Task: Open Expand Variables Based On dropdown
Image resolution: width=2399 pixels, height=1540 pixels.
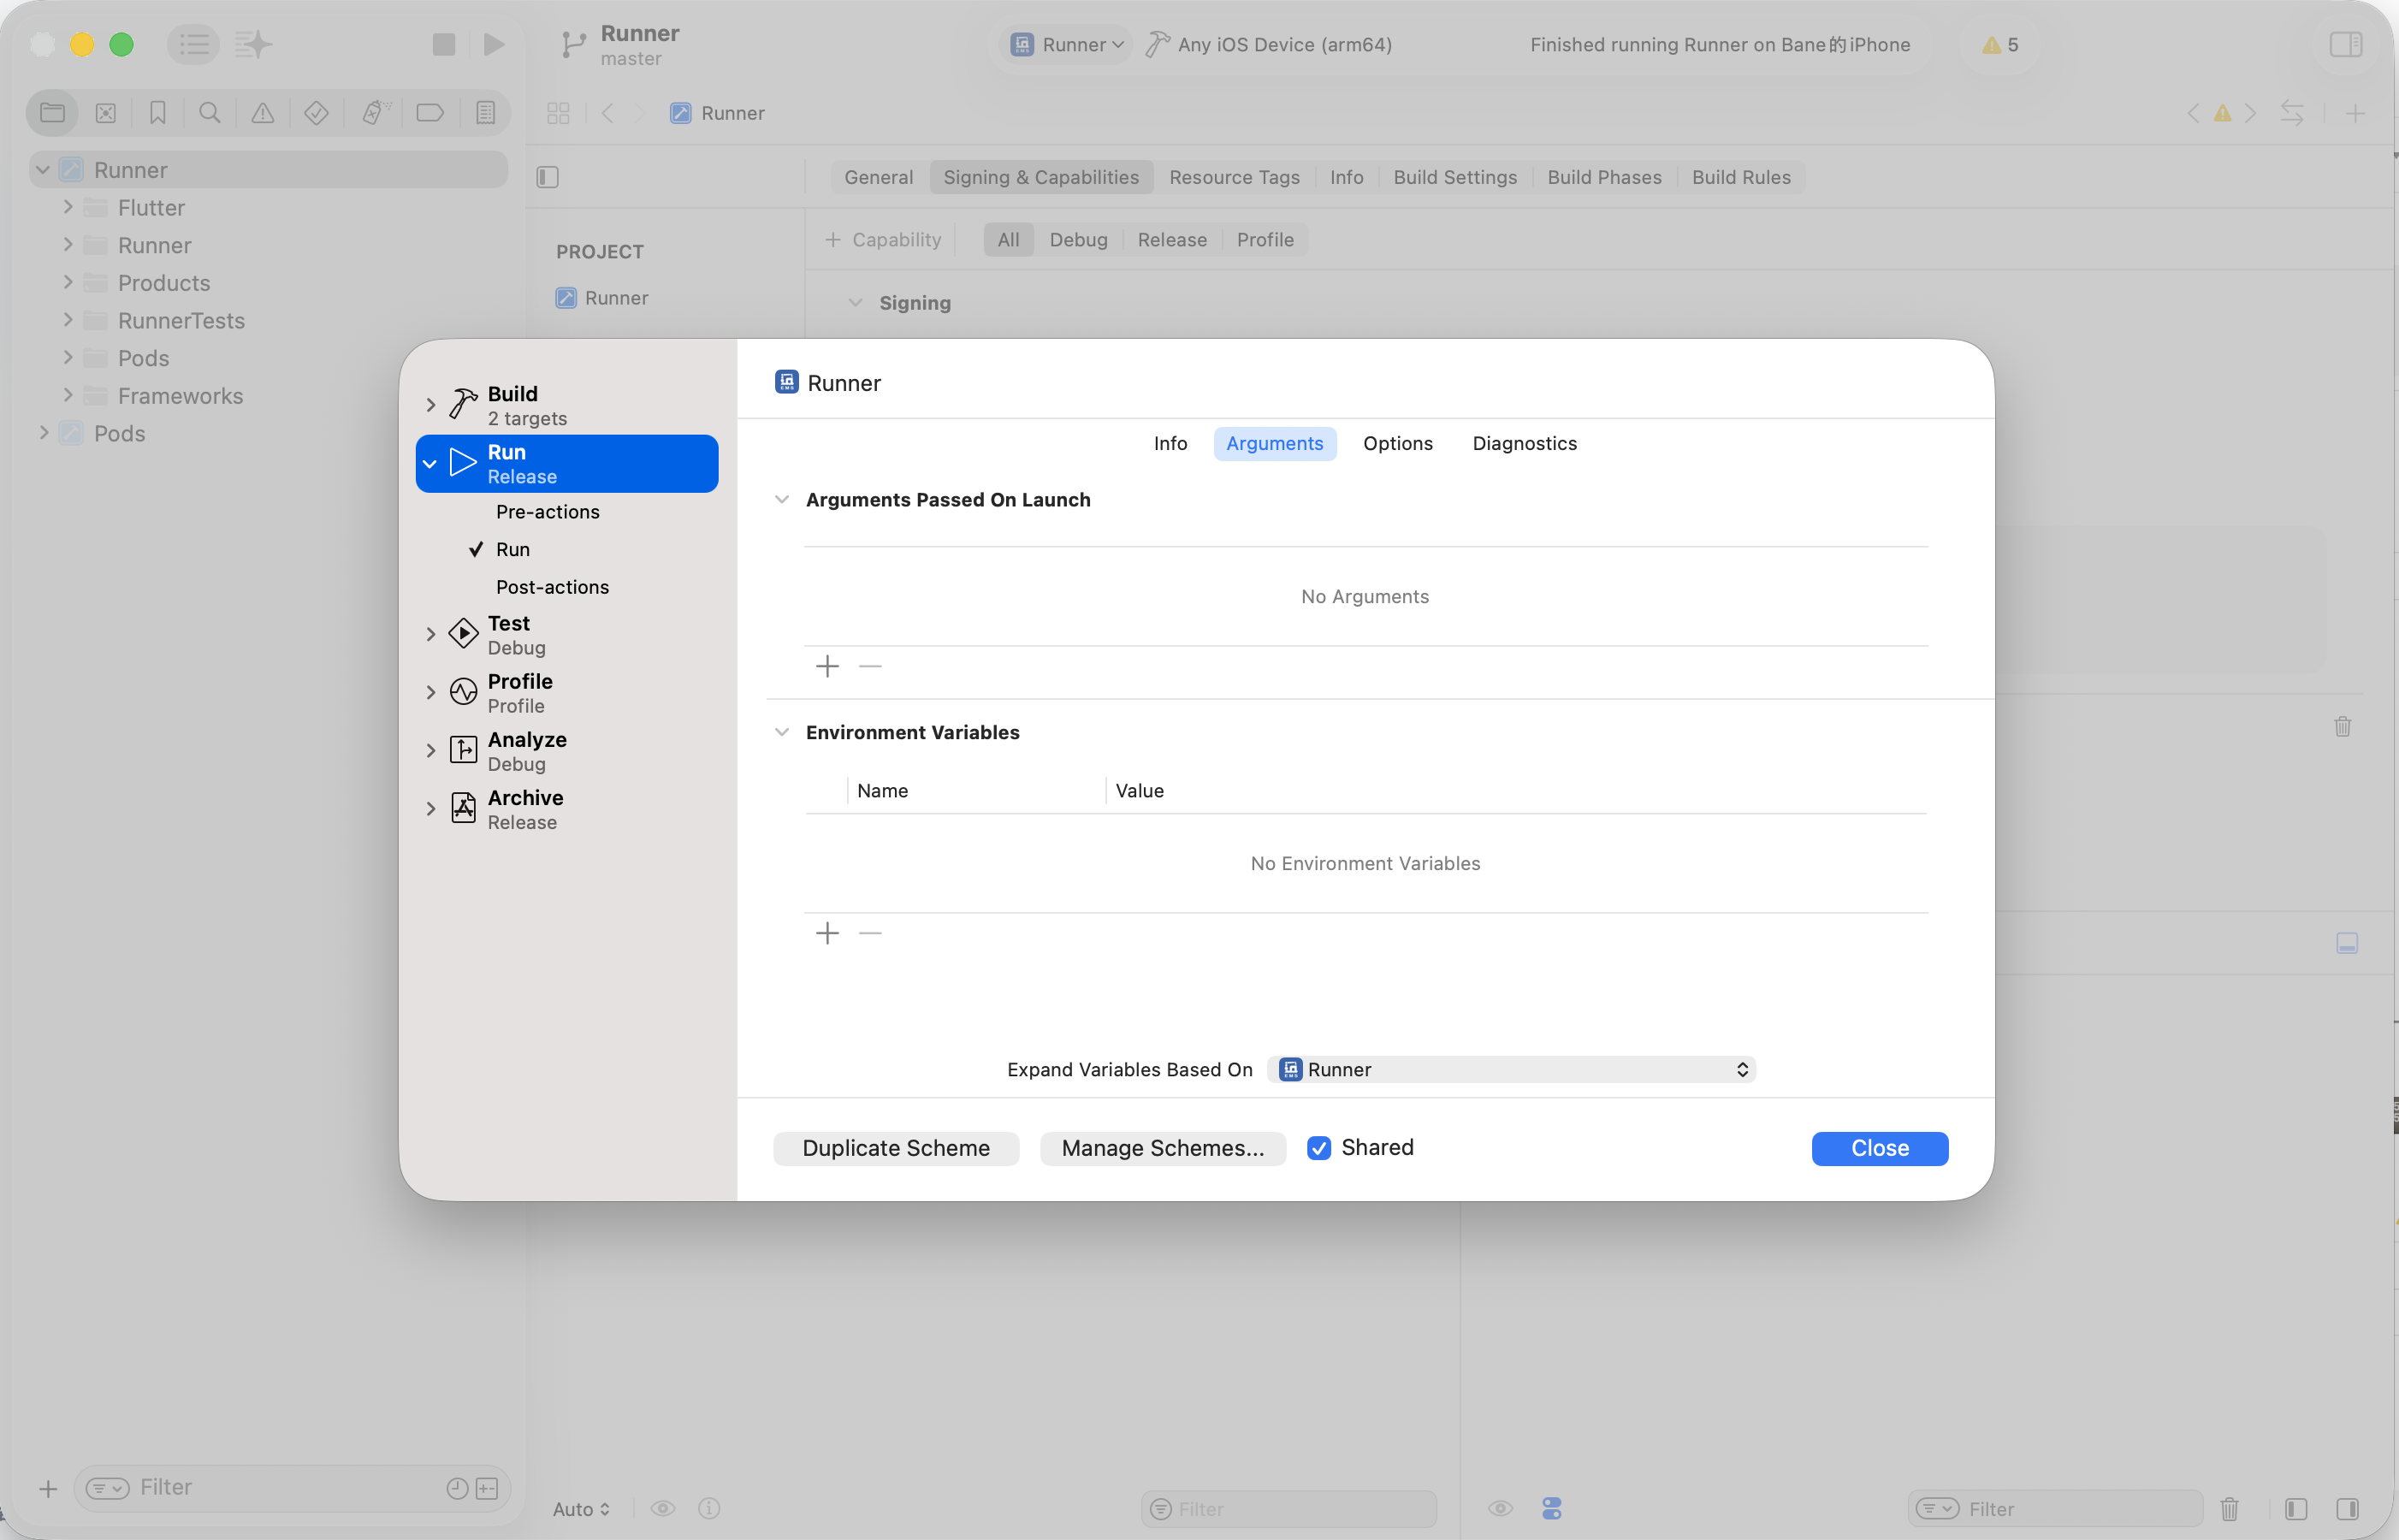Action: pos(1511,1070)
